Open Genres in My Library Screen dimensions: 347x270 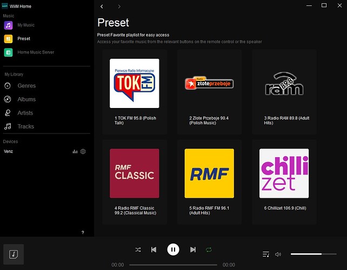click(26, 85)
